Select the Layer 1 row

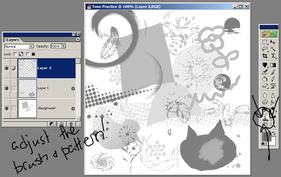pos(39,88)
